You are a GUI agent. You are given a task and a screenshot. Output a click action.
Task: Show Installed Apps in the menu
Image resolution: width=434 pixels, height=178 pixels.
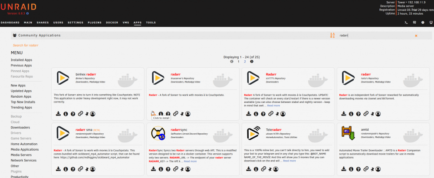[x=21, y=60]
